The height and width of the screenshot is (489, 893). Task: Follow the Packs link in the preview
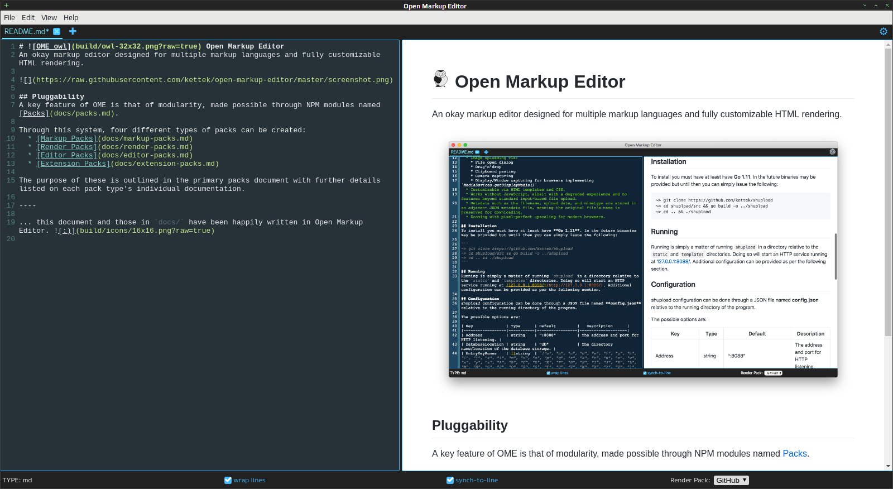click(794, 453)
